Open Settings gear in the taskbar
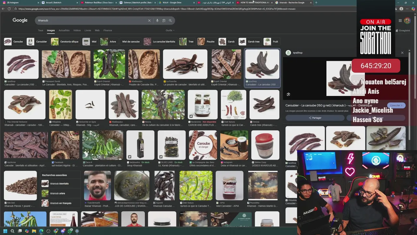 click(x=77, y=231)
